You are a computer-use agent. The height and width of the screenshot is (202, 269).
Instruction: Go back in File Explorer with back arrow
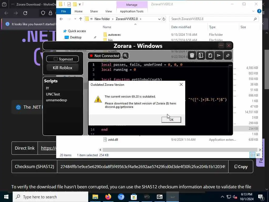[61, 19]
